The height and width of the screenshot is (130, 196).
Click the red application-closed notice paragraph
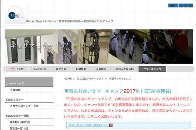click(x=128, y=108)
